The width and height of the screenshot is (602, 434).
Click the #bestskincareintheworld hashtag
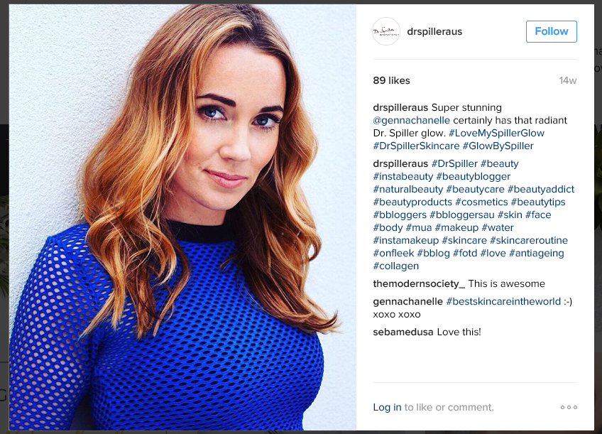coord(503,301)
